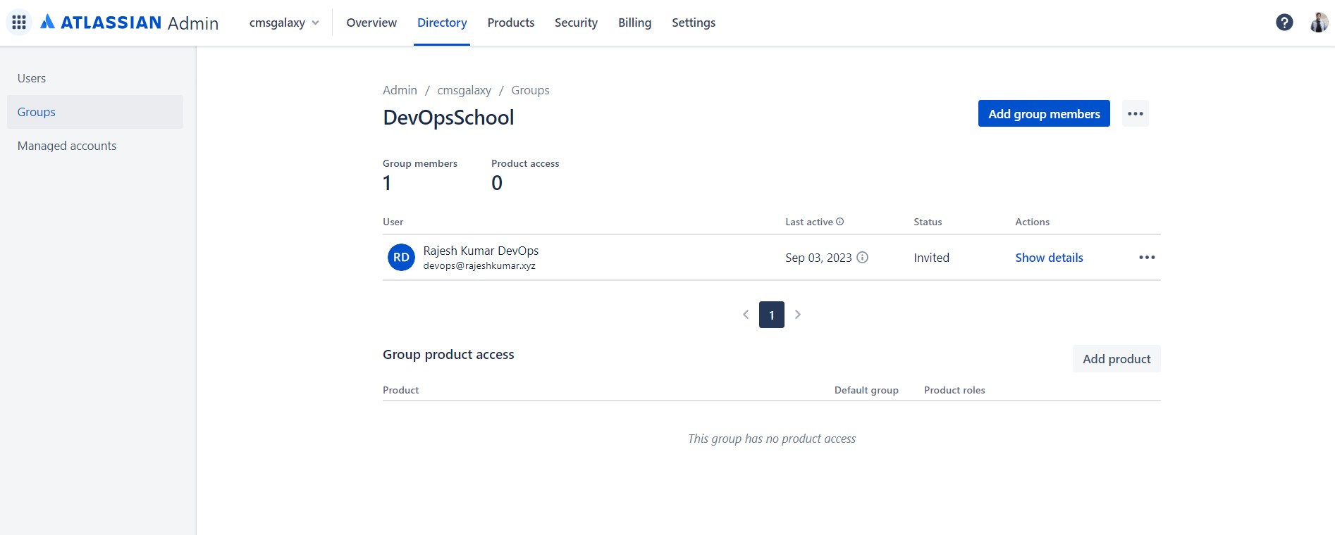Click the User column header

pyautogui.click(x=393, y=222)
